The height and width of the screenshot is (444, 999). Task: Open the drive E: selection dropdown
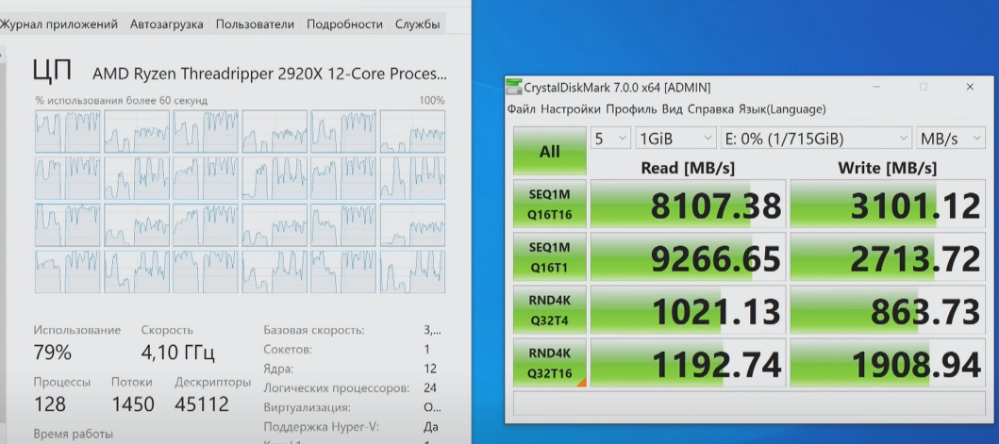coord(817,139)
